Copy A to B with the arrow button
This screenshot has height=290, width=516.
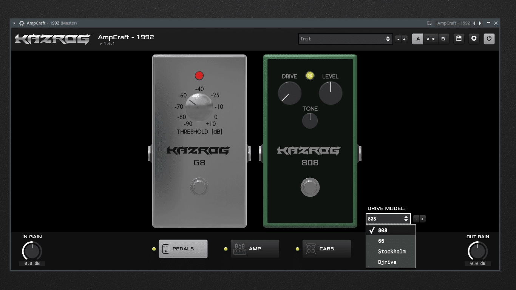point(431,39)
